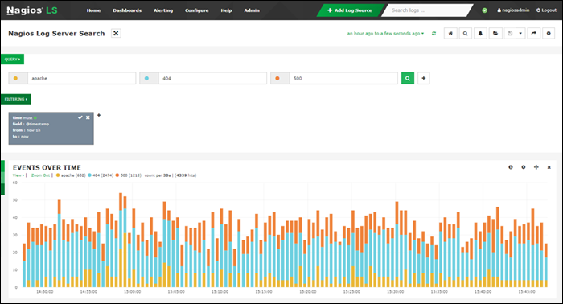Click the green system status check icon
The width and height of the screenshot is (563, 304).
pyautogui.click(x=484, y=10)
